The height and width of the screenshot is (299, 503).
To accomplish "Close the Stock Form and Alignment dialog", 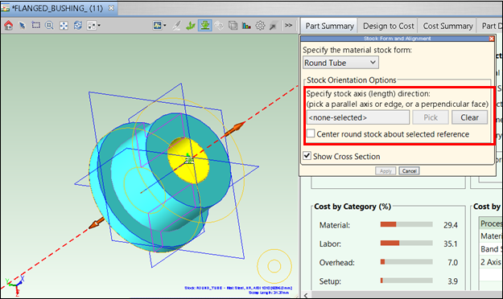I will pyautogui.click(x=492, y=39).
